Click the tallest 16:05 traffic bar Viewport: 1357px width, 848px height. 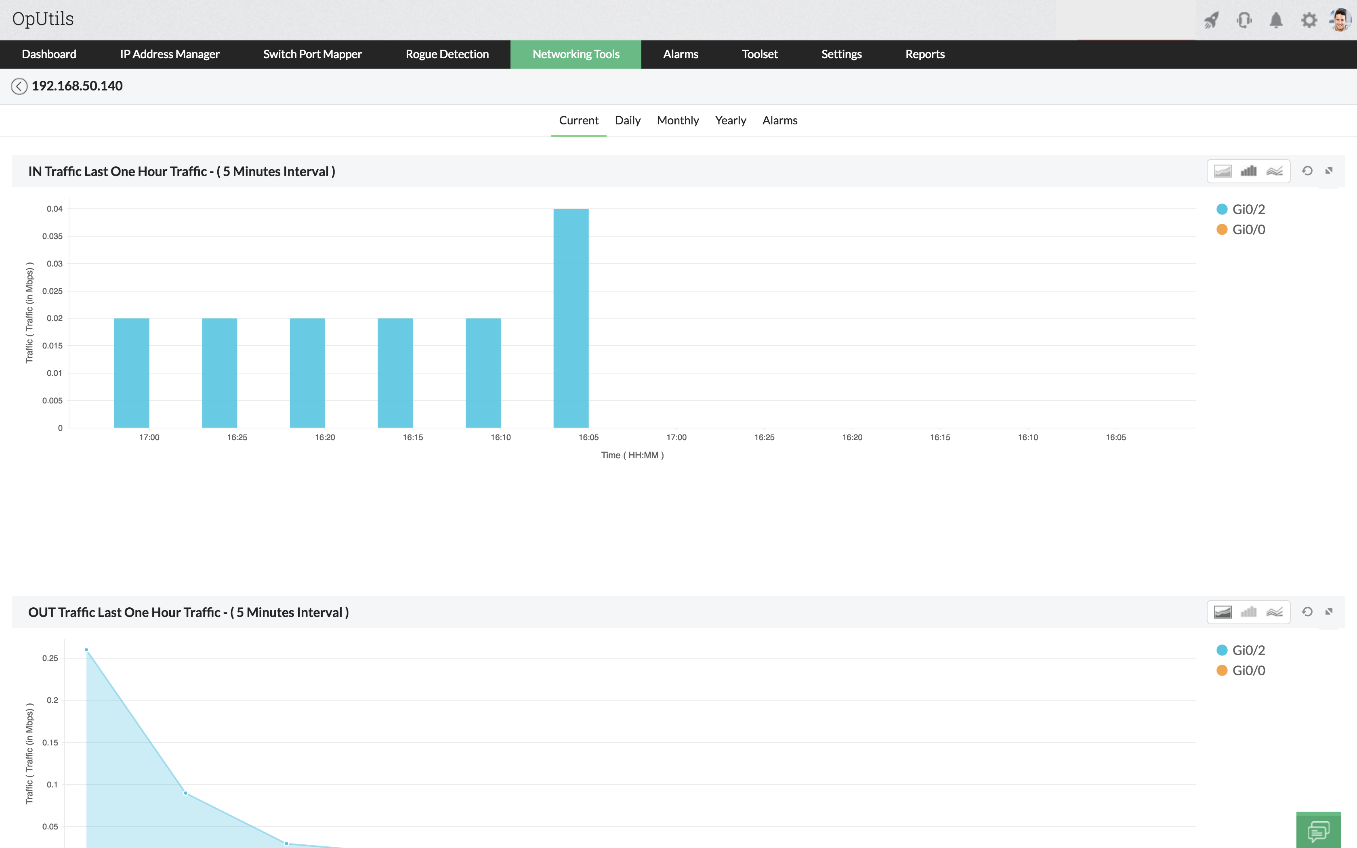click(571, 318)
